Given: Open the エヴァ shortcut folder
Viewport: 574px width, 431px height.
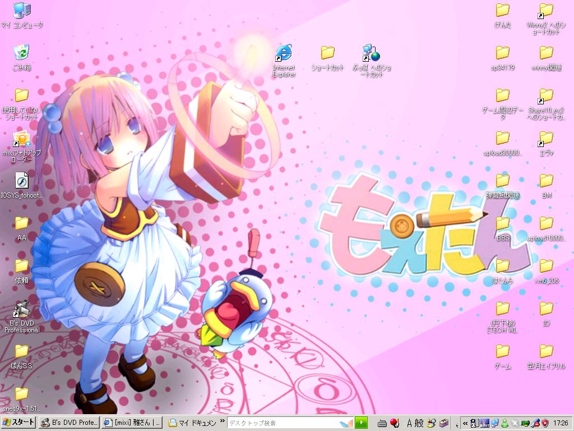Looking at the screenshot, I should (x=546, y=143).
